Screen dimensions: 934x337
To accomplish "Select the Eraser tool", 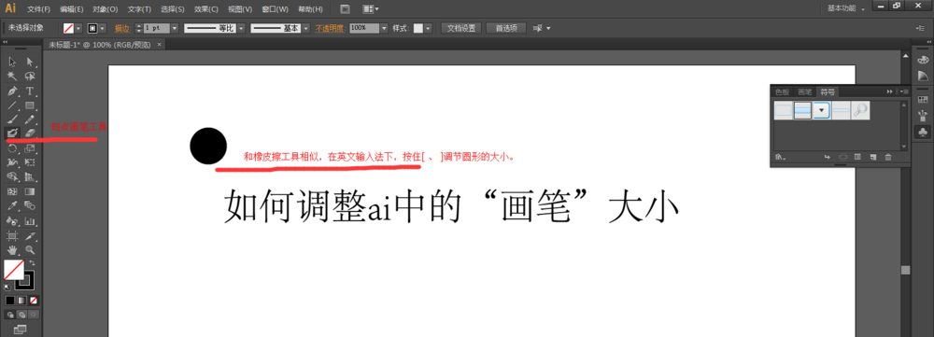I will coord(30,133).
